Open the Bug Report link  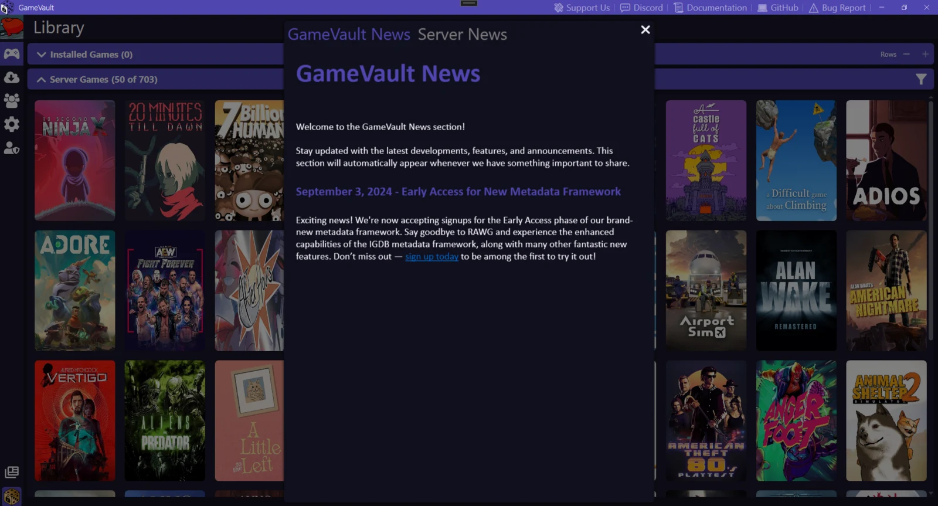[x=837, y=8]
